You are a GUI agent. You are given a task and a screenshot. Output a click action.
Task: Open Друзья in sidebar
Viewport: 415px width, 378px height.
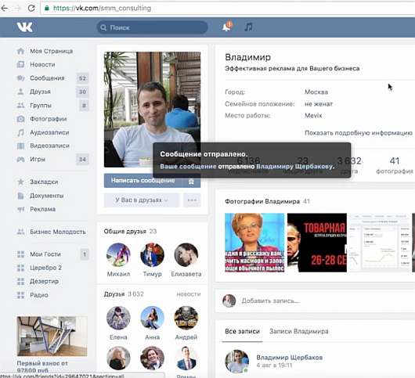coord(40,92)
